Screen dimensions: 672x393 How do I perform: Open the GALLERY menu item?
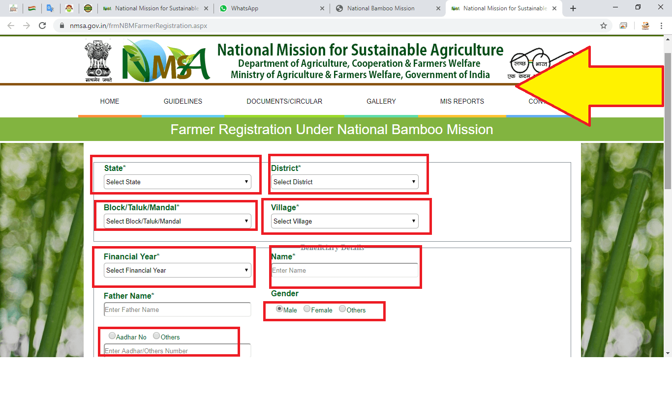pyautogui.click(x=381, y=101)
